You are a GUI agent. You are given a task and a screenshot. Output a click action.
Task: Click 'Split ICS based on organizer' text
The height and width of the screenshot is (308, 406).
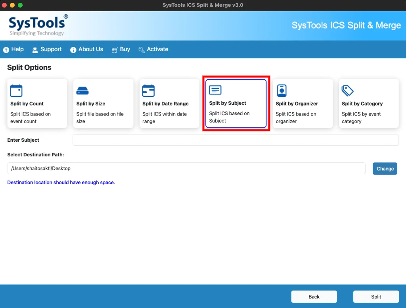tap(296, 118)
